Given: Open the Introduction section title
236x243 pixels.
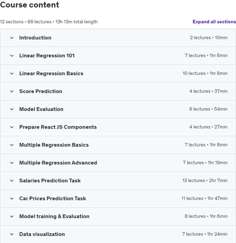Looking at the screenshot, I should [x=35, y=38].
